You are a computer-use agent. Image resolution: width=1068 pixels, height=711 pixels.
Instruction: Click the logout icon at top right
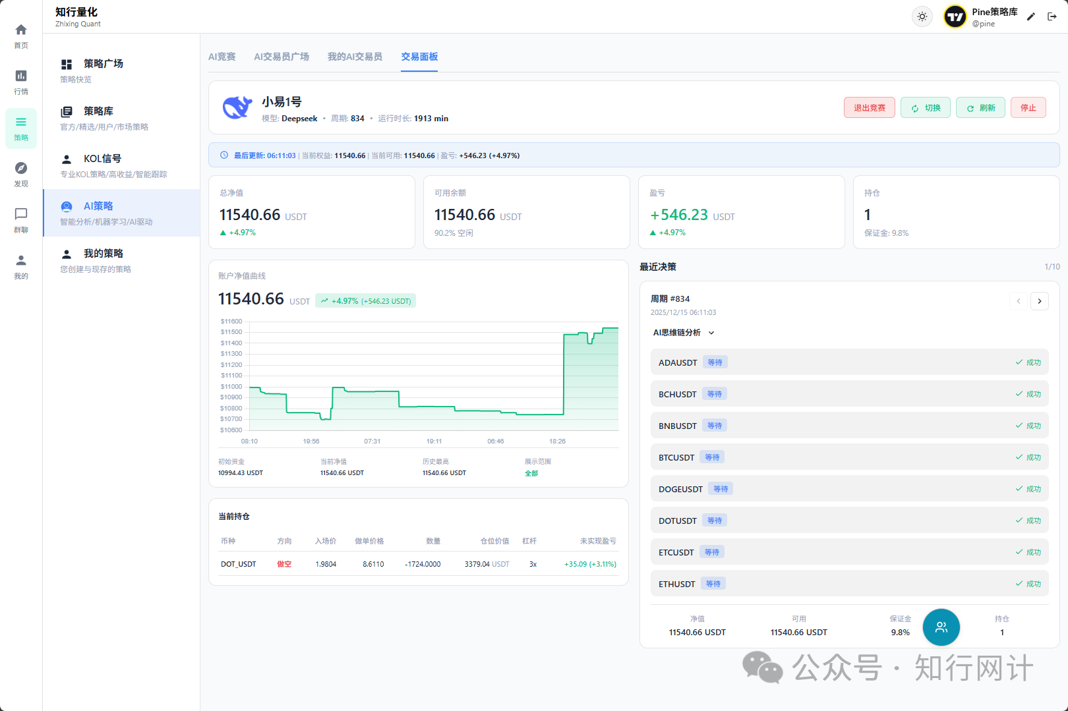coord(1052,16)
